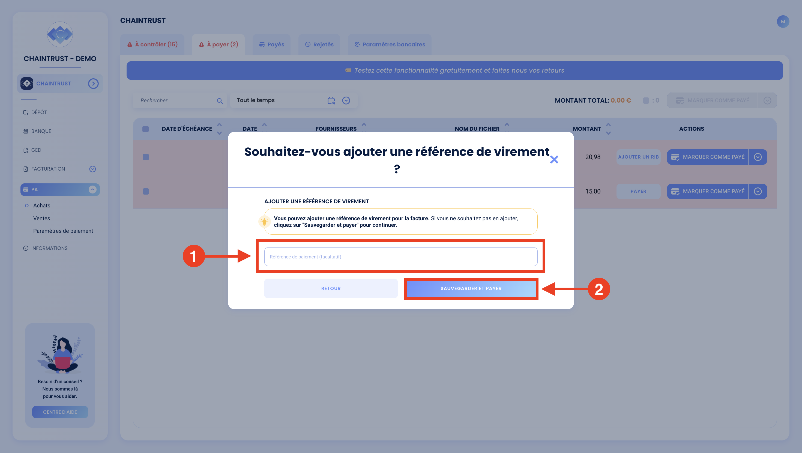This screenshot has height=453, width=802.
Task: Check the checkbox of the 20,98 row
Action: click(x=145, y=157)
